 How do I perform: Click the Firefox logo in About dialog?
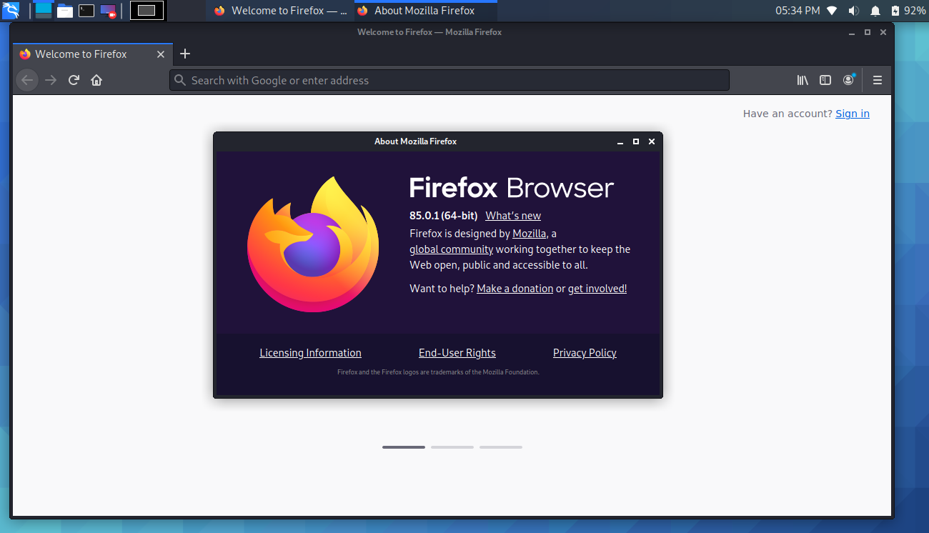(x=313, y=244)
